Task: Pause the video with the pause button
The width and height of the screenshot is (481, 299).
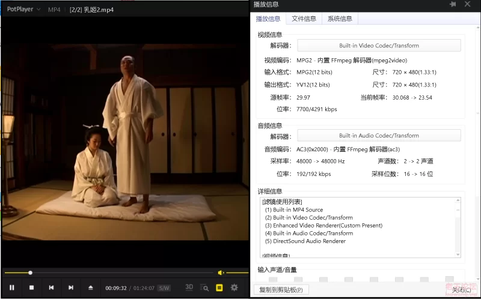Action: click(11, 288)
